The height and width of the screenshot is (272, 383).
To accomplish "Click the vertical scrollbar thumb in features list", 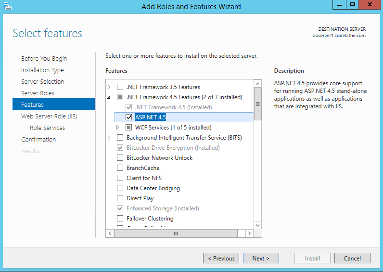I will pyautogui.click(x=258, y=104).
